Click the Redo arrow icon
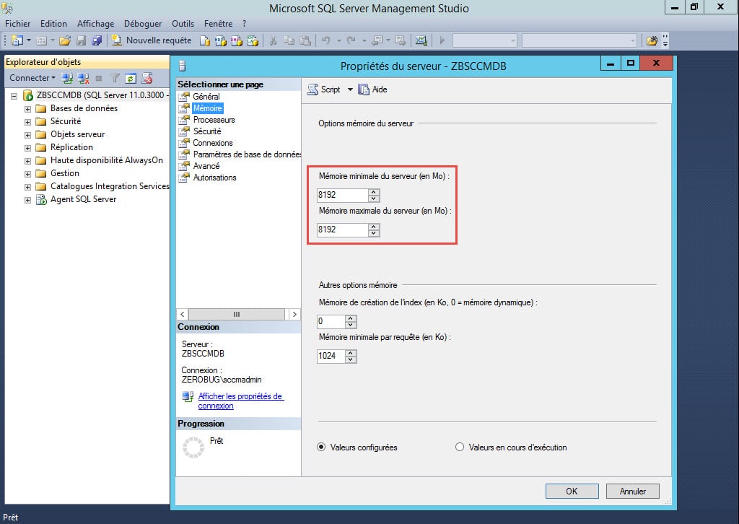 tap(351, 40)
